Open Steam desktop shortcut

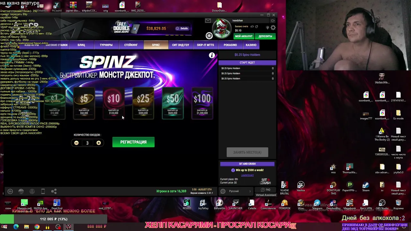[366, 187]
